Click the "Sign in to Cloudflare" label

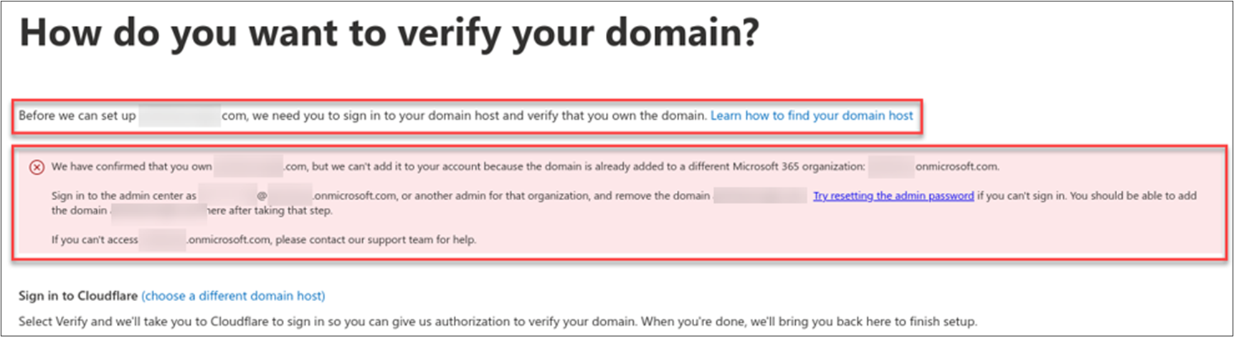(x=78, y=295)
